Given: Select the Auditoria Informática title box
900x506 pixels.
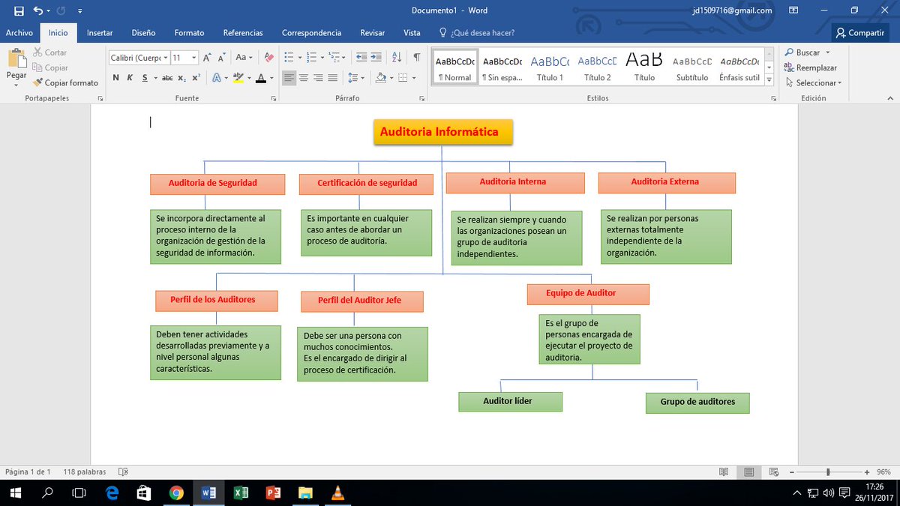Looking at the screenshot, I should tap(442, 132).
